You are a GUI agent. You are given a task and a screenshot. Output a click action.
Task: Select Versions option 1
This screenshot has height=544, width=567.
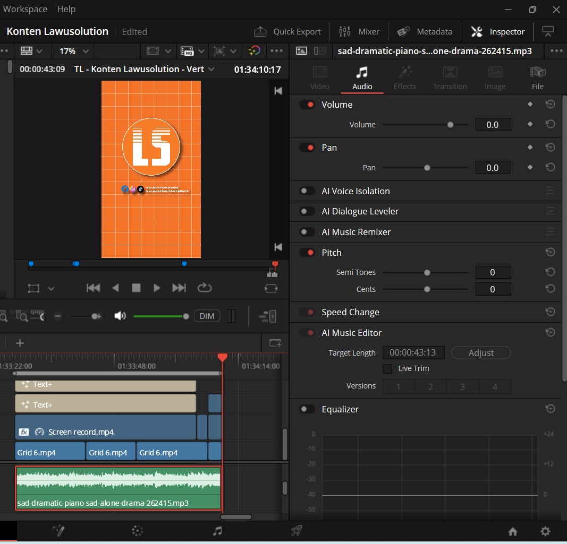pyautogui.click(x=399, y=387)
